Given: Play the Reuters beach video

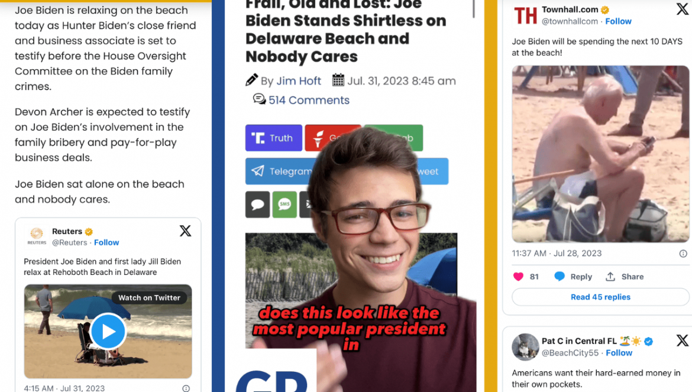Looking at the screenshot, I should 108,332.
